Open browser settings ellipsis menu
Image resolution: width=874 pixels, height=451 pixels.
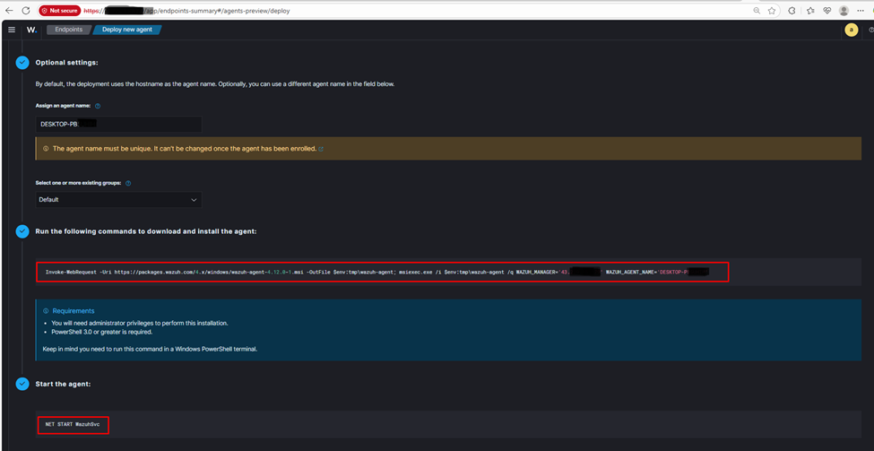[x=861, y=11]
